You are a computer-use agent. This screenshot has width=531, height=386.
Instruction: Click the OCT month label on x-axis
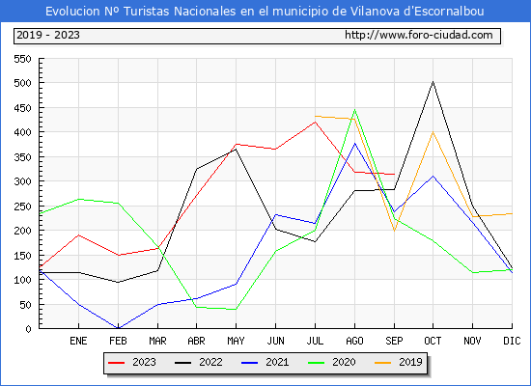(433, 341)
